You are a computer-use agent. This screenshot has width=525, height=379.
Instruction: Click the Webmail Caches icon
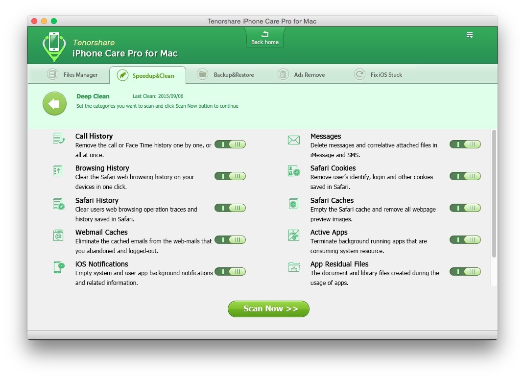[x=58, y=236]
